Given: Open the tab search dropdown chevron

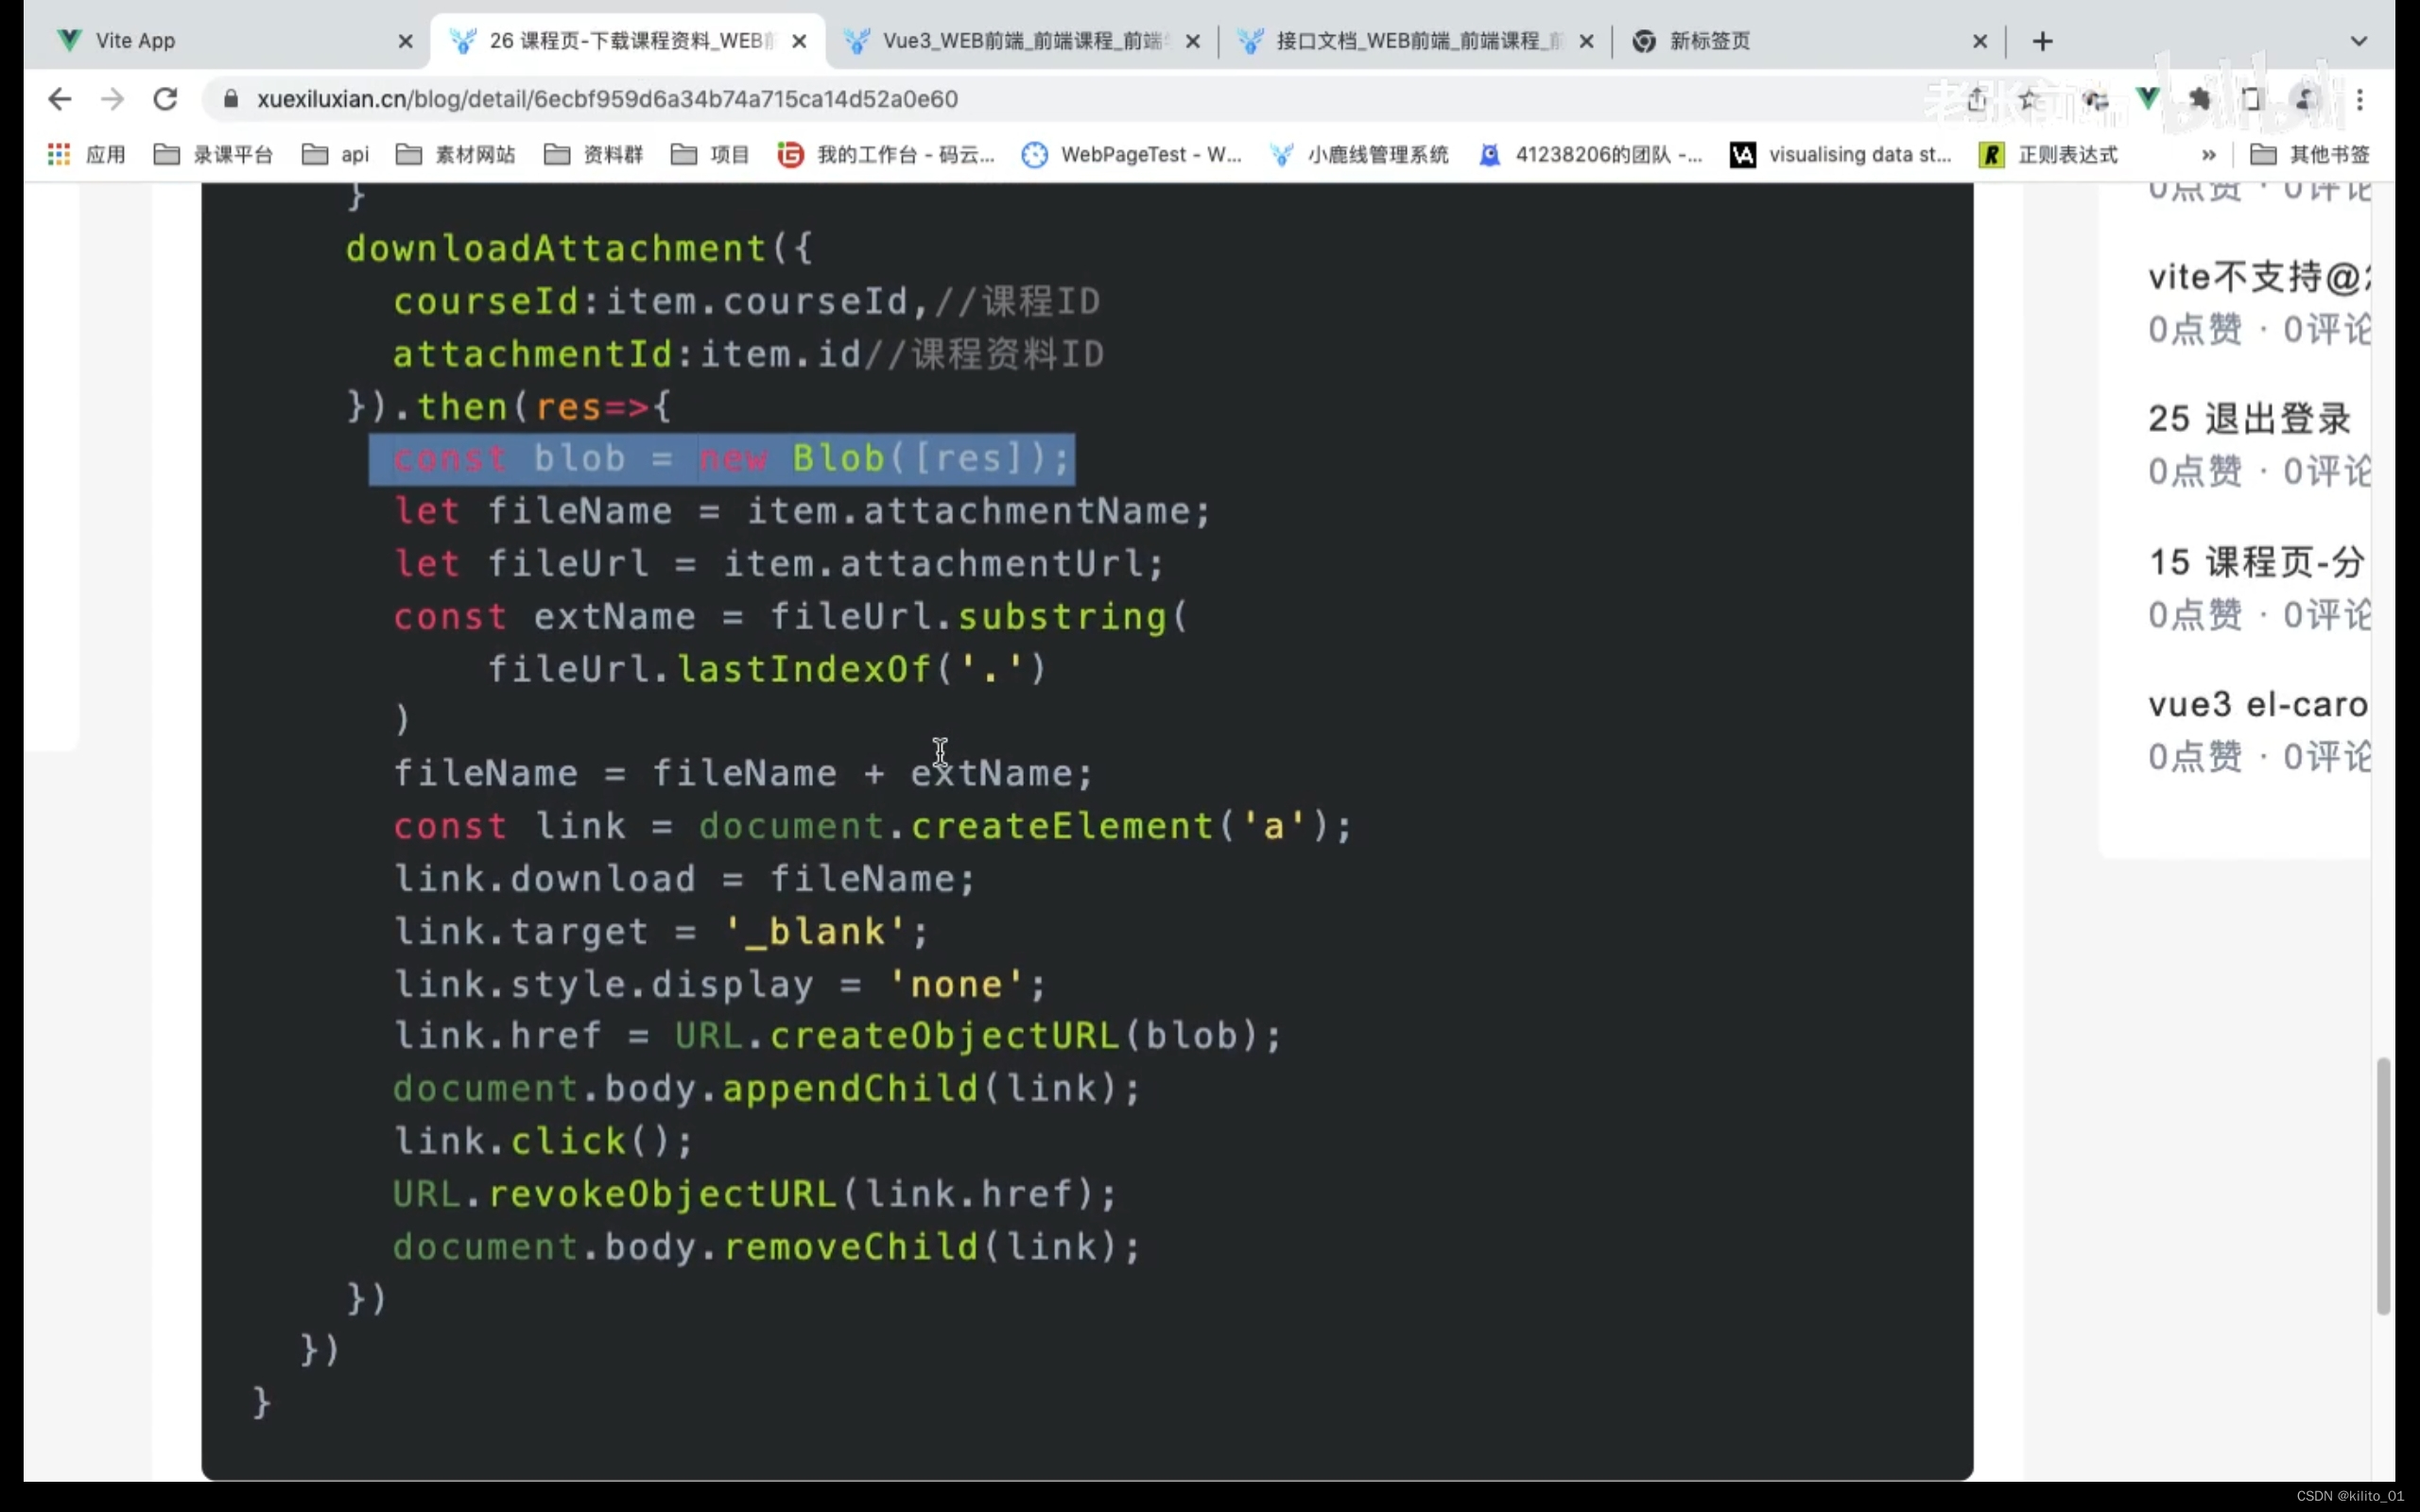Looking at the screenshot, I should tap(2359, 41).
